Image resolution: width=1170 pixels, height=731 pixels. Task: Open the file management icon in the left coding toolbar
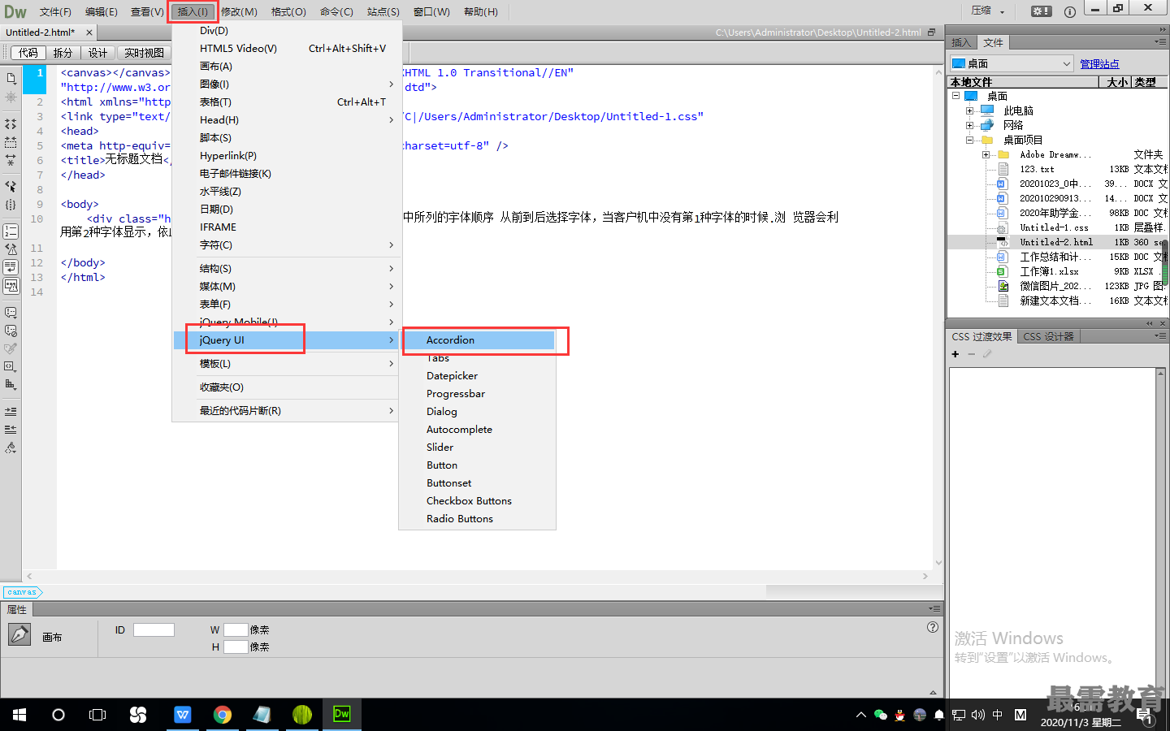click(x=11, y=79)
